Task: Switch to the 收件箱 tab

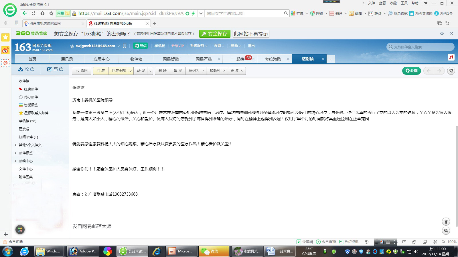Action: (x=136, y=59)
